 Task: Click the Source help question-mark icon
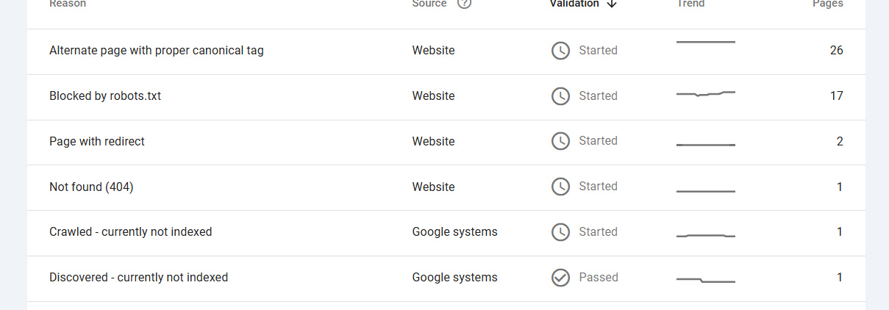[464, 4]
